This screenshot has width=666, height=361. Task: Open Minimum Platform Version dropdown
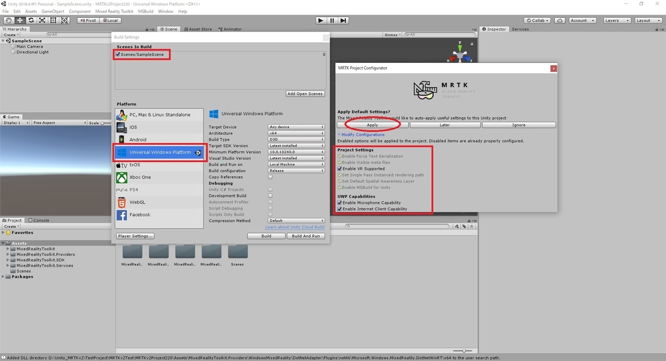point(296,152)
